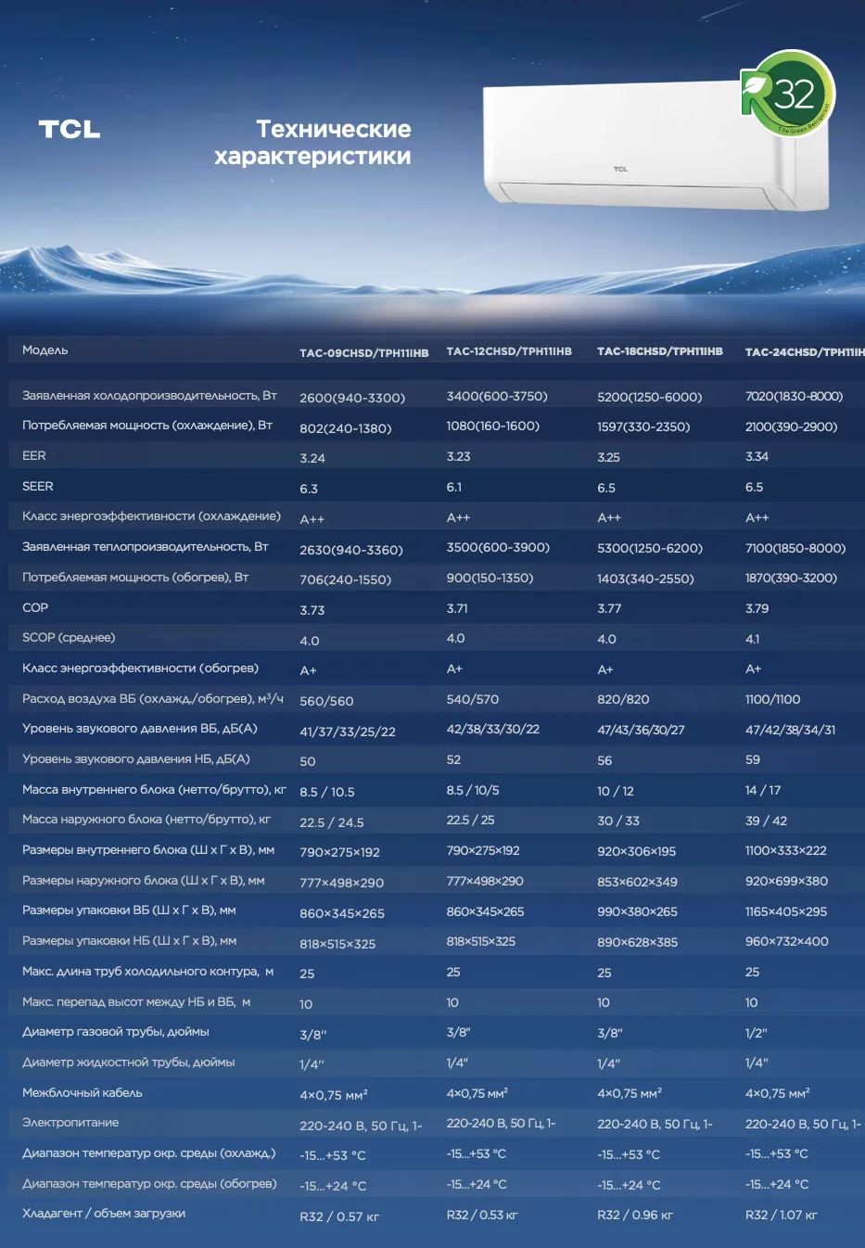Select the heating power value '706(240-1550)'

click(x=346, y=579)
